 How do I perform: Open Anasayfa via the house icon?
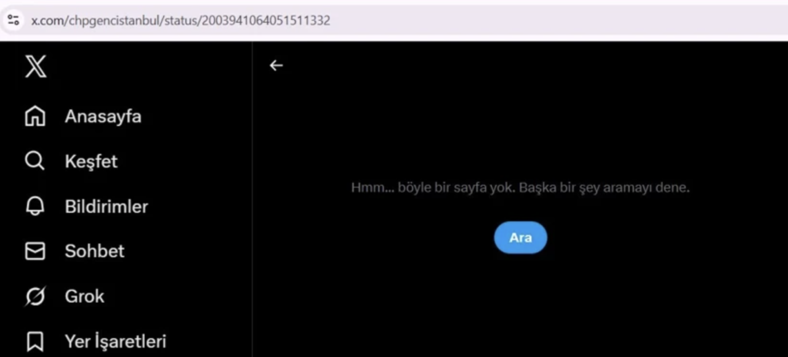[35, 116]
